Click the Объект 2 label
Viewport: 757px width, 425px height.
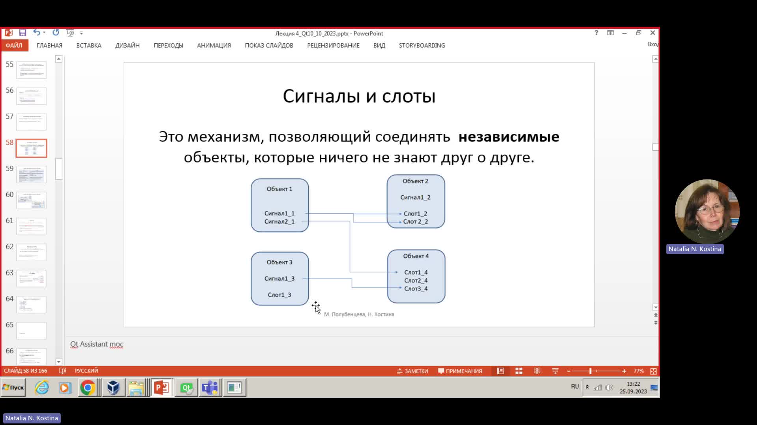point(415,181)
